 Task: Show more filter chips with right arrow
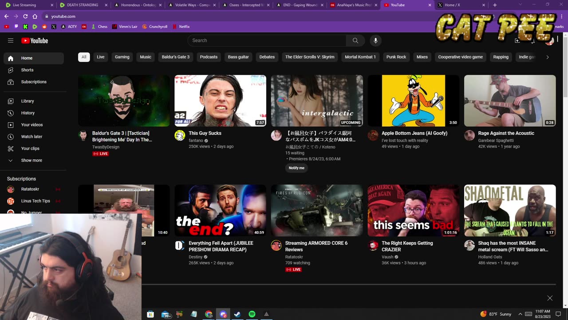click(x=548, y=57)
